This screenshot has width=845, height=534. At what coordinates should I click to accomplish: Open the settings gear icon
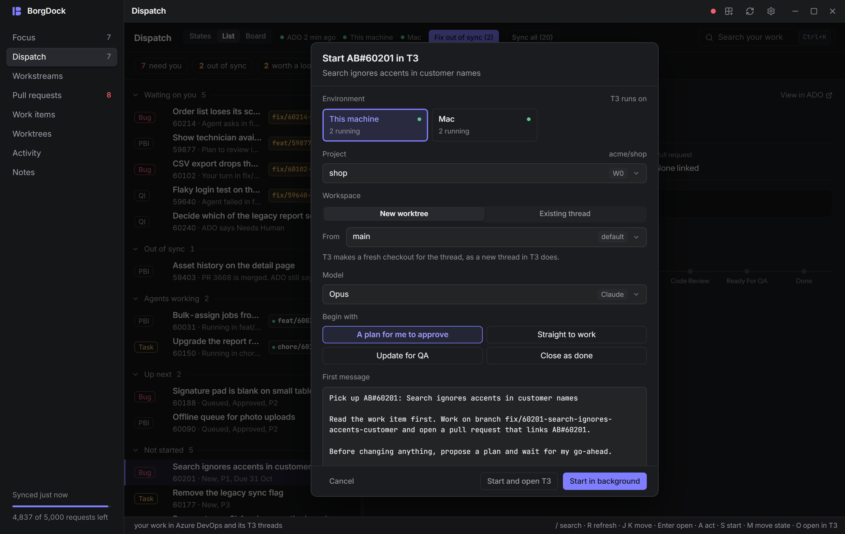click(x=771, y=11)
